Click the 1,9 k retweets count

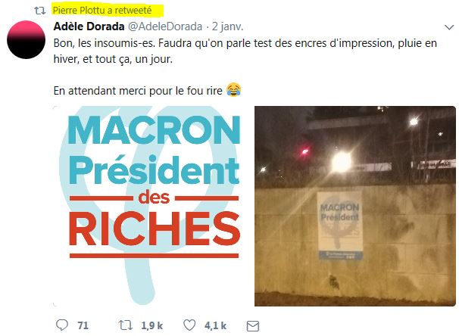tap(152, 325)
